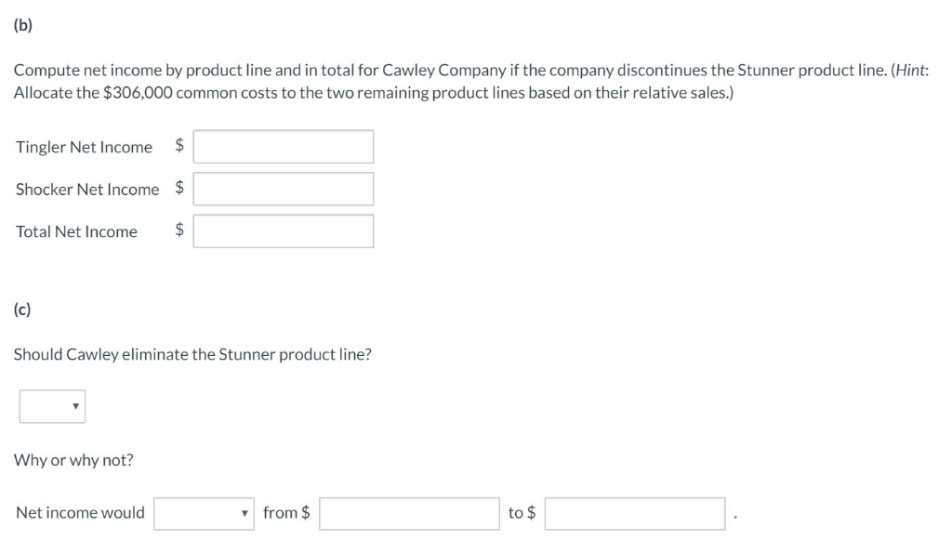The height and width of the screenshot is (540, 952).
Task: Click the 'Shocker Net Income' label
Action: pos(87,190)
